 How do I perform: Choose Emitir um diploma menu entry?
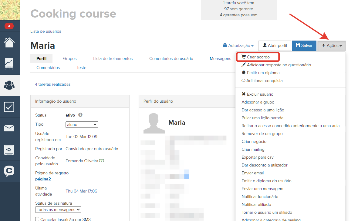click(x=263, y=73)
